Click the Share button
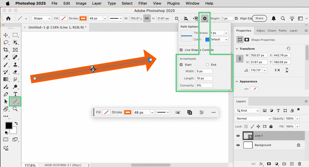This screenshot has width=309, height=167. 259,18
